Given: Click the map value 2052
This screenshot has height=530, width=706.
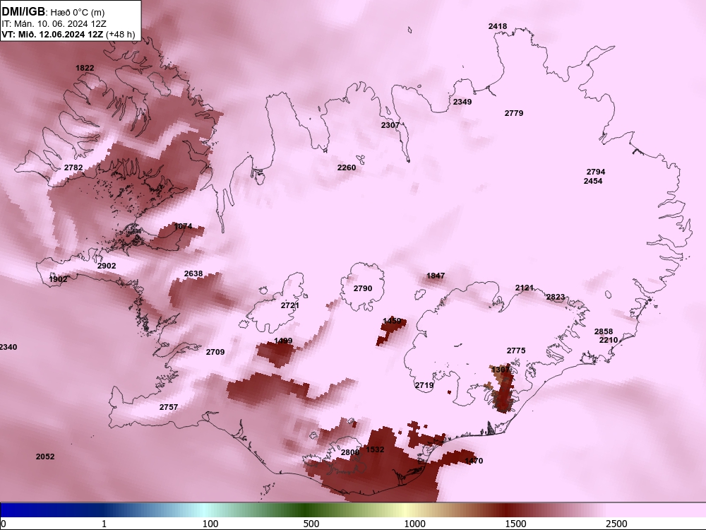Looking at the screenshot, I should tap(45, 457).
